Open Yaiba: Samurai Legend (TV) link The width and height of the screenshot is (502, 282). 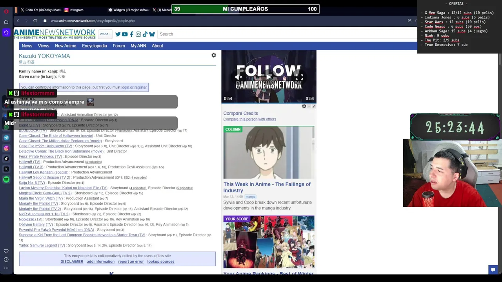[42, 246]
